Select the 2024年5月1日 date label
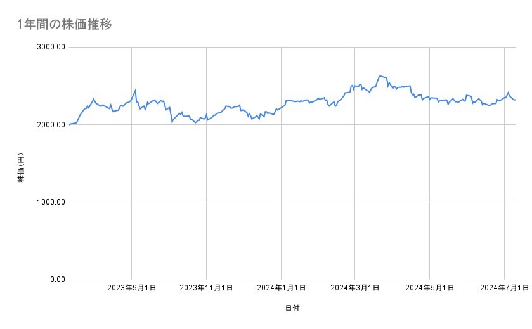Image resolution: width=532 pixels, height=329 pixels. pos(429,288)
